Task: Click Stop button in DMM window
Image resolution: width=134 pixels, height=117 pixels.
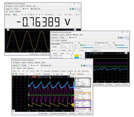Action: (17, 14)
